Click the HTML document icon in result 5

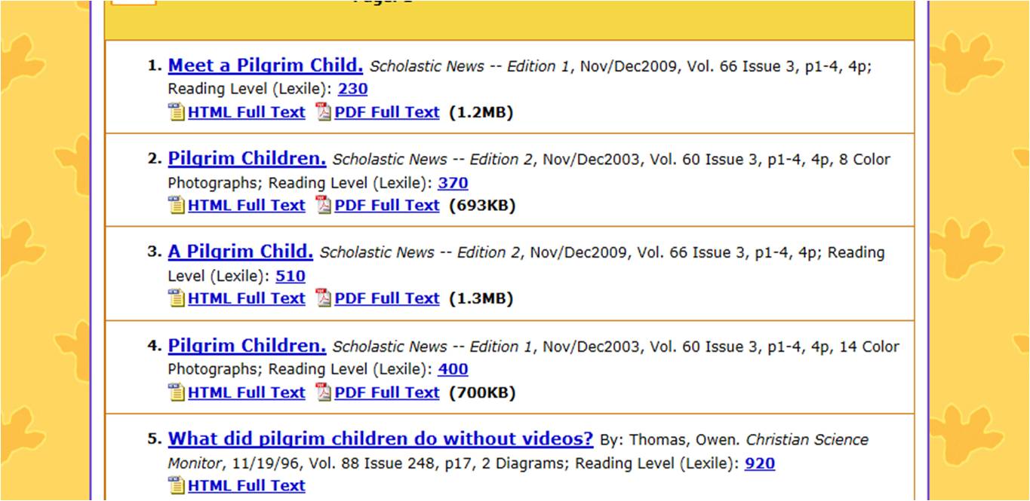tap(177, 487)
